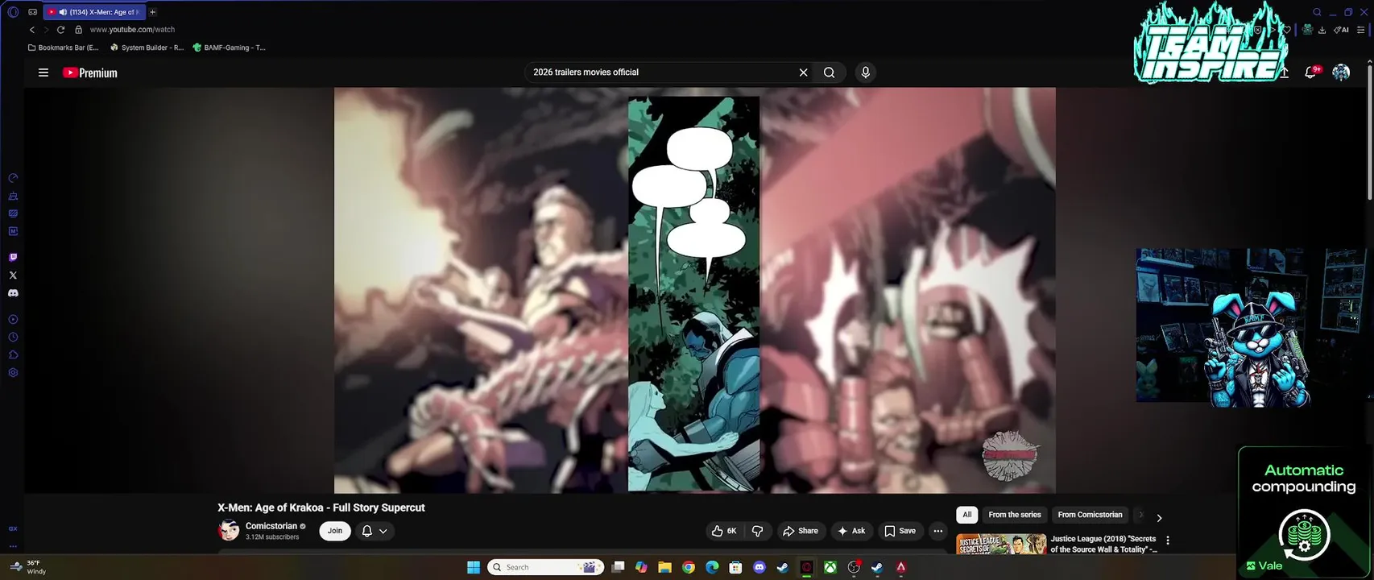Viewport: 1374px width, 580px height.
Task: Join the Comicstorian channel
Action: point(335,531)
